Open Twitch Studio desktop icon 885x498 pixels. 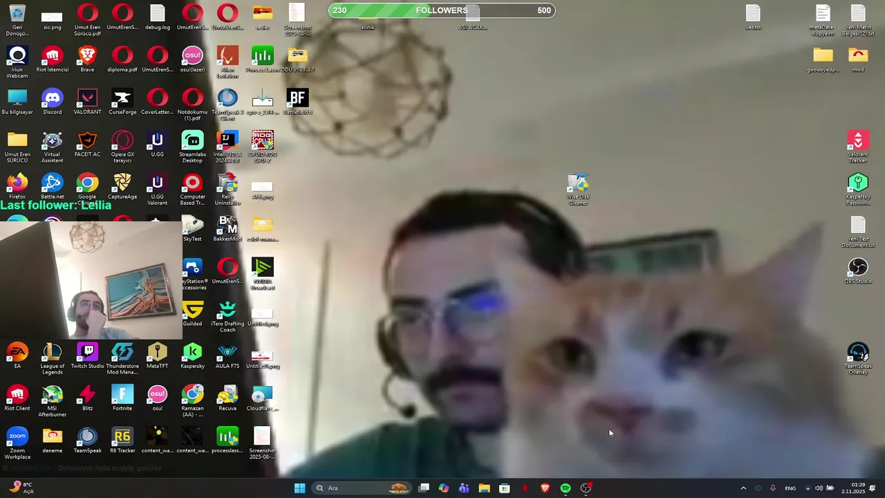point(87,356)
